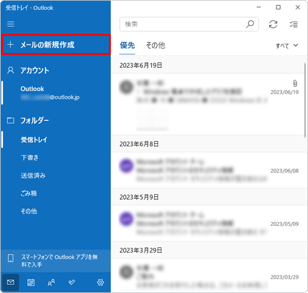Click the paperclip on the 2023/06/19 email
This screenshot has width=308, height=293.
(x=295, y=83)
